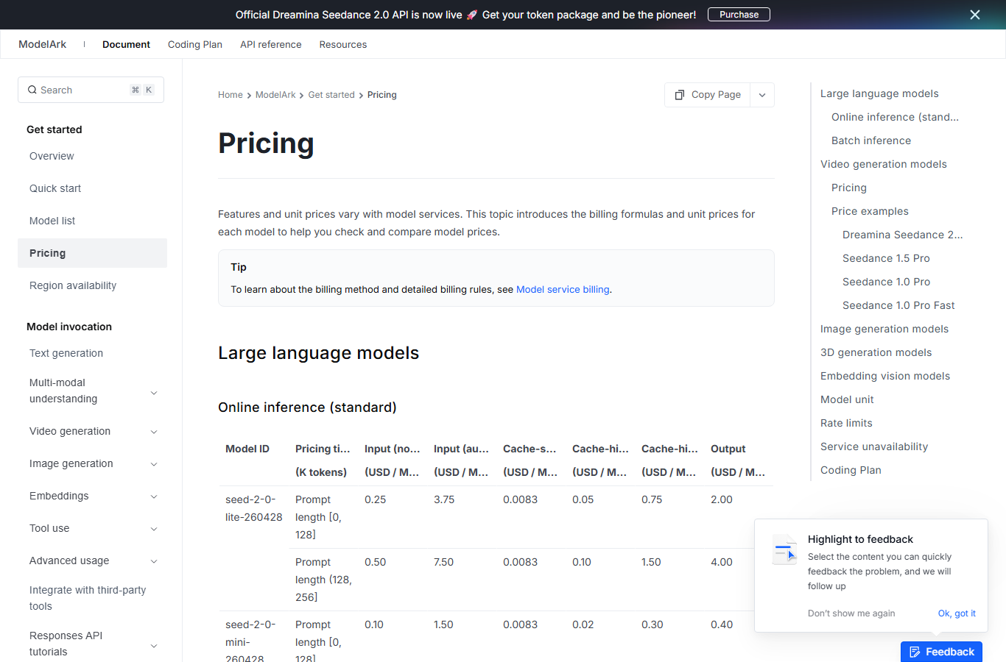The width and height of the screenshot is (1006, 662).
Task: Go to ModelArk breadcrumb
Action: pyautogui.click(x=275, y=95)
